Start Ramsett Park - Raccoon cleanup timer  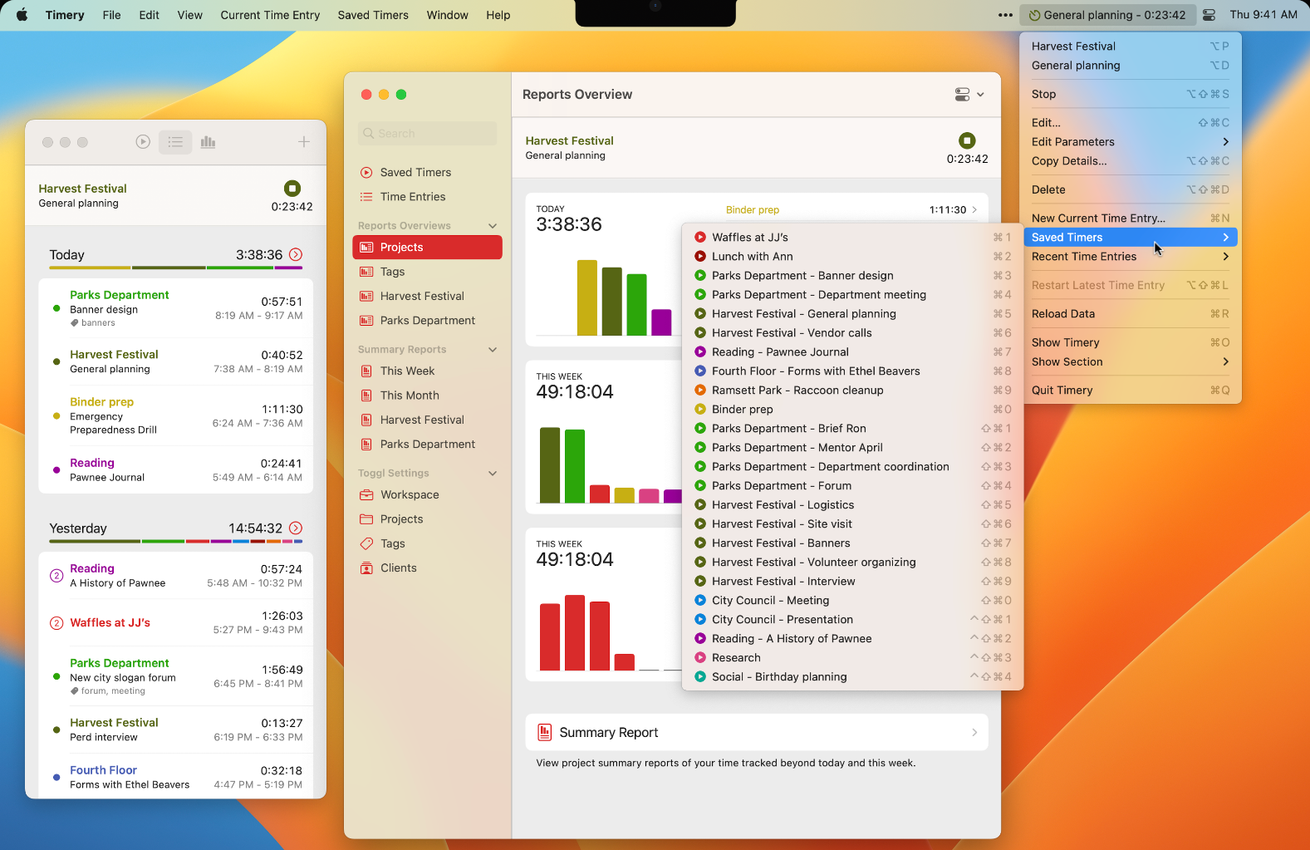(852, 390)
